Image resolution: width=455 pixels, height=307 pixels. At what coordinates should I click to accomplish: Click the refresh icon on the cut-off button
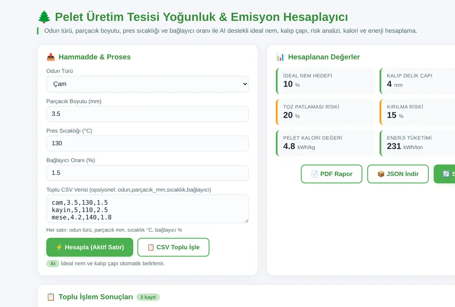[446, 174]
